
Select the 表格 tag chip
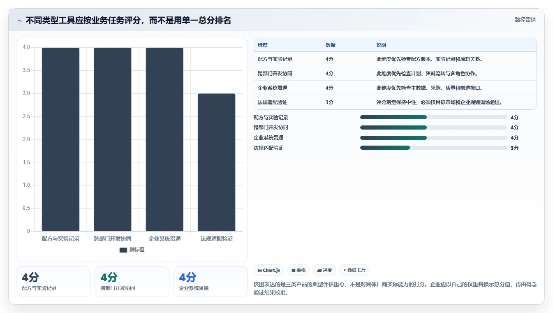tap(298, 270)
